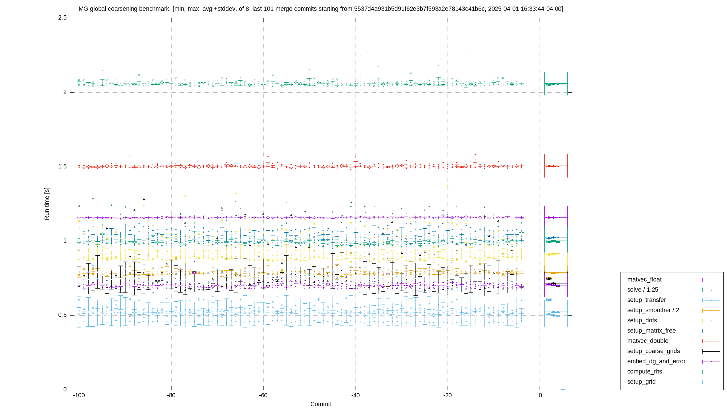This screenshot has height=409, width=727.
Task: Click the Run time [s] axis label
Action: pos(47,204)
